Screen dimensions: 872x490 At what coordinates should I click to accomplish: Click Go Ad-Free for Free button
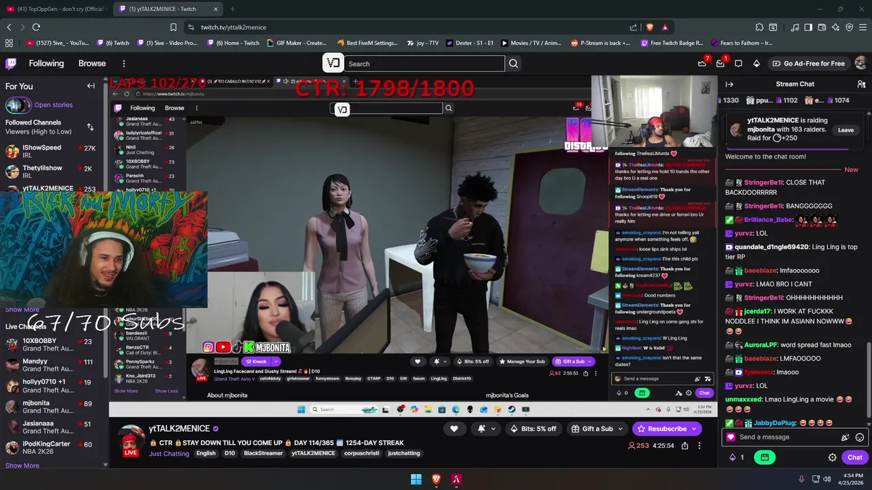(809, 63)
